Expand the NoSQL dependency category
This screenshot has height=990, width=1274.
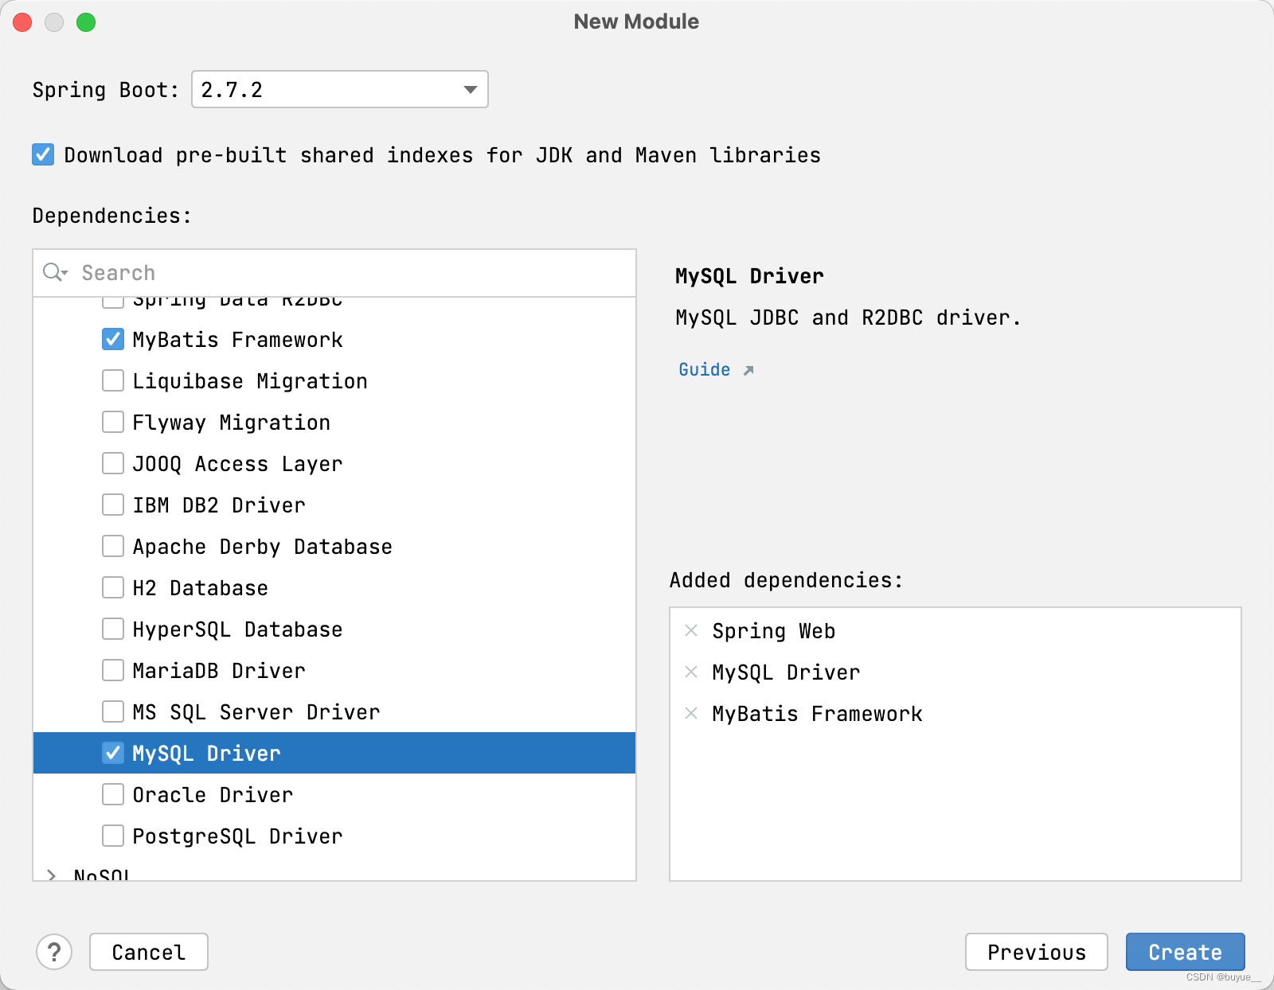[52, 873]
